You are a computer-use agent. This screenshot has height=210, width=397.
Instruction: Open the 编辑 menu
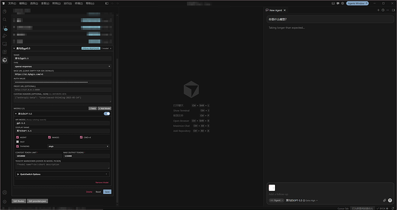pos(23,3)
